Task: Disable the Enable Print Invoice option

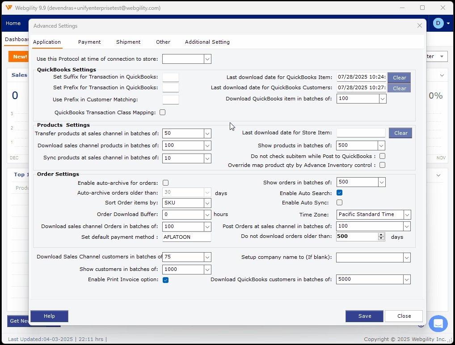Action: [166, 280]
